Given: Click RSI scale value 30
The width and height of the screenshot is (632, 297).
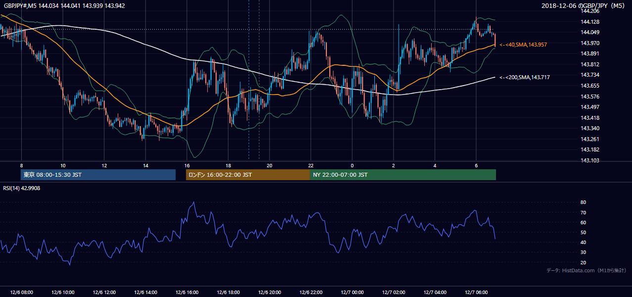Looking at the screenshot, I should 584,252.
